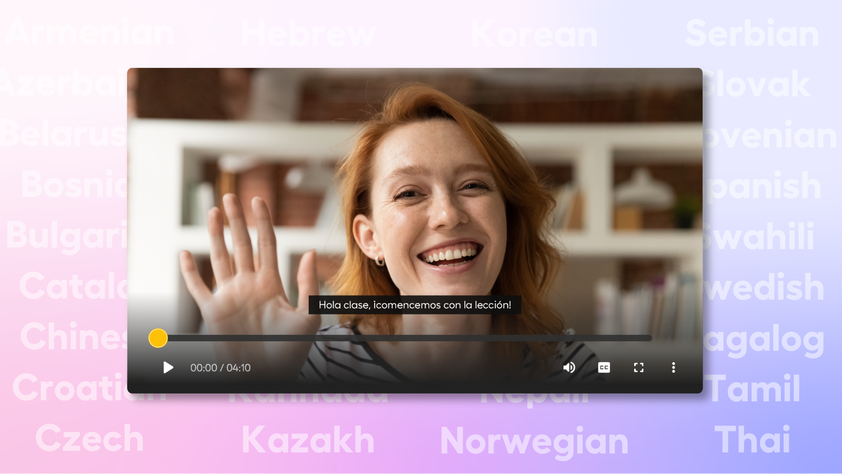Play the video
The width and height of the screenshot is (842, 474).
coord(168,368)
